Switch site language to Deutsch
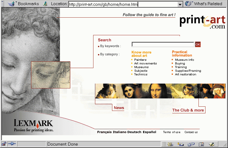 (134, 132)
